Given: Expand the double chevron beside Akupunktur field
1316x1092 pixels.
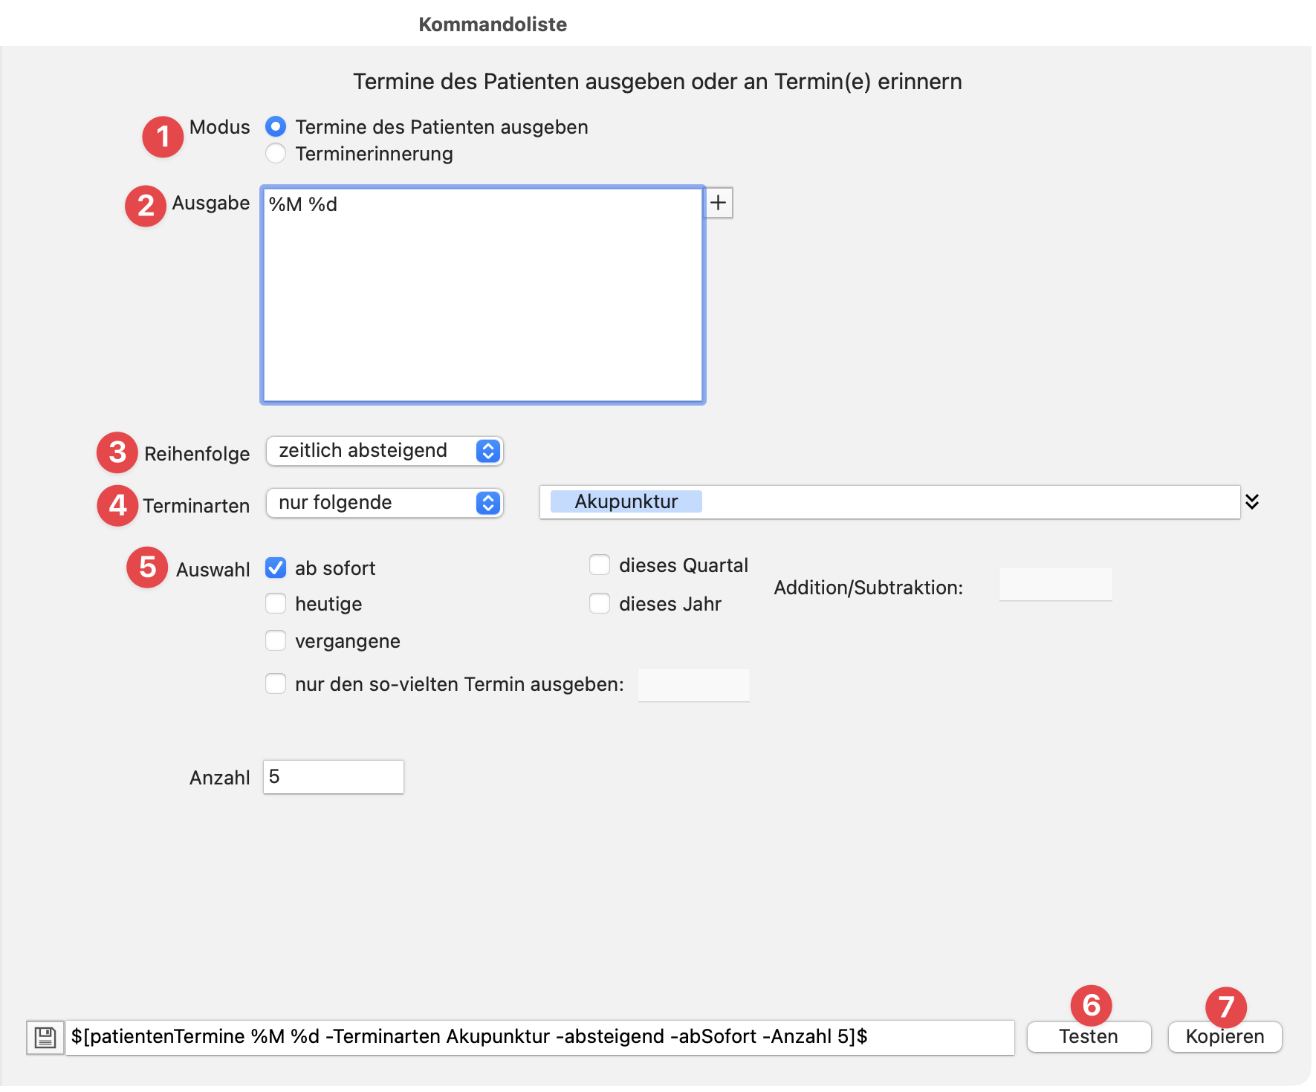Looking at the screenshot, I should click(1252, 501).
